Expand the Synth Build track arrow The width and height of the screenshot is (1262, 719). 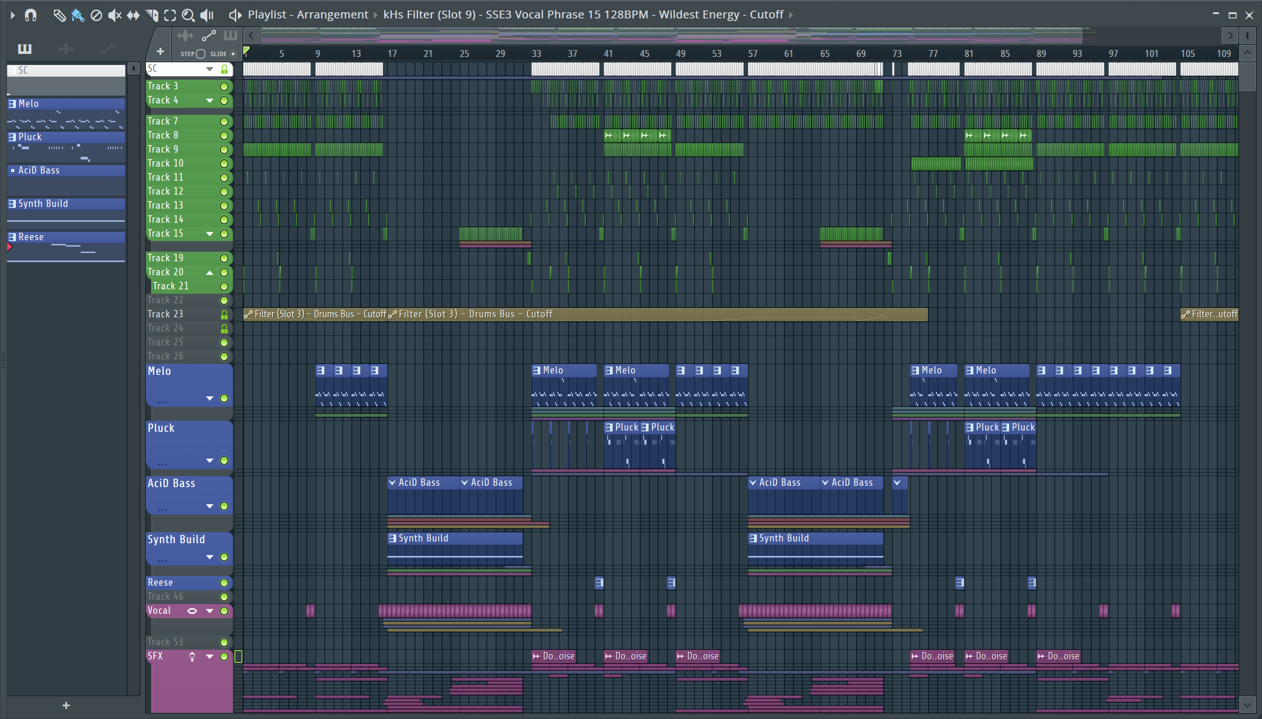pos(210,557)
